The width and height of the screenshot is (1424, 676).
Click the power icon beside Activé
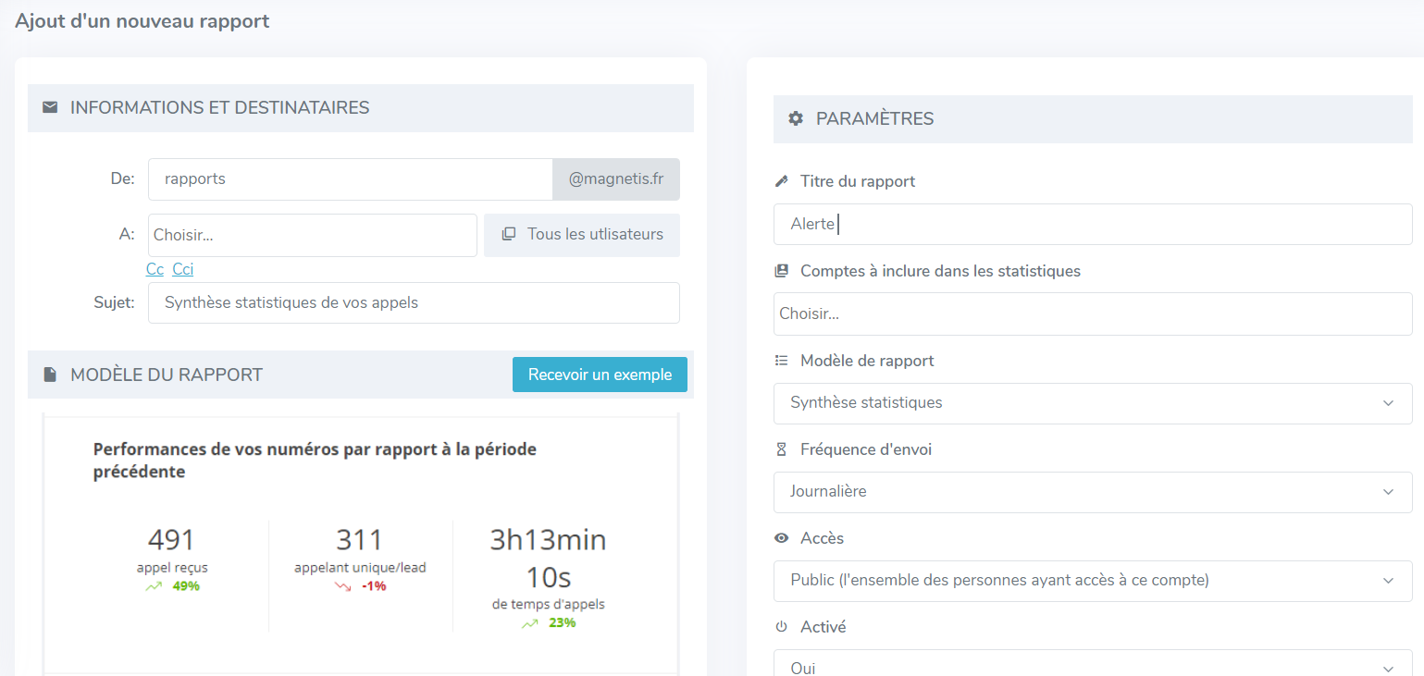(x=781, y=627)
